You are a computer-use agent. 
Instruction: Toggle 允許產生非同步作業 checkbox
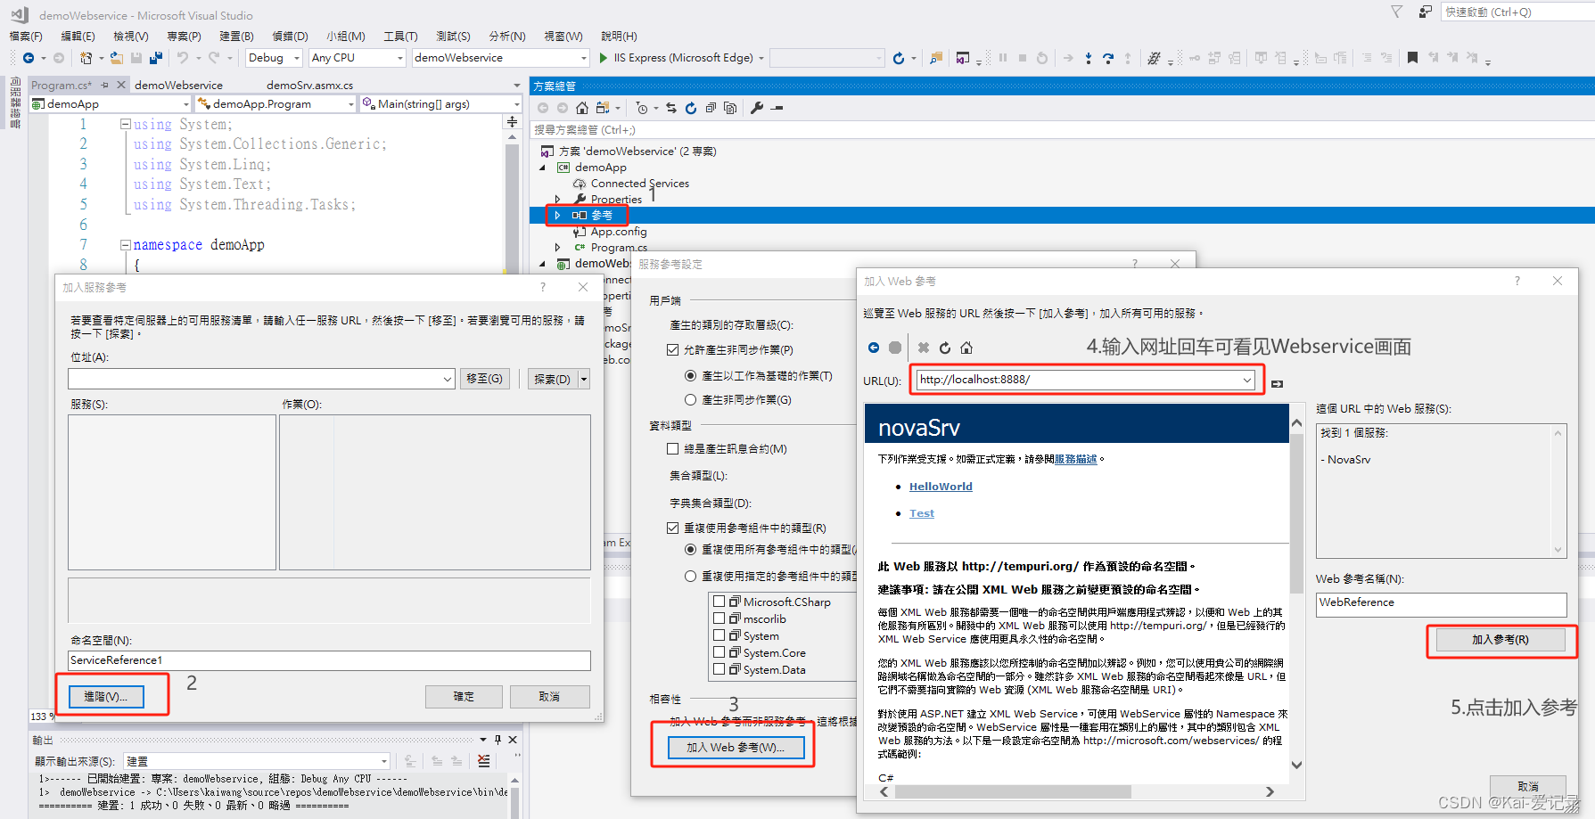[673, 350]
